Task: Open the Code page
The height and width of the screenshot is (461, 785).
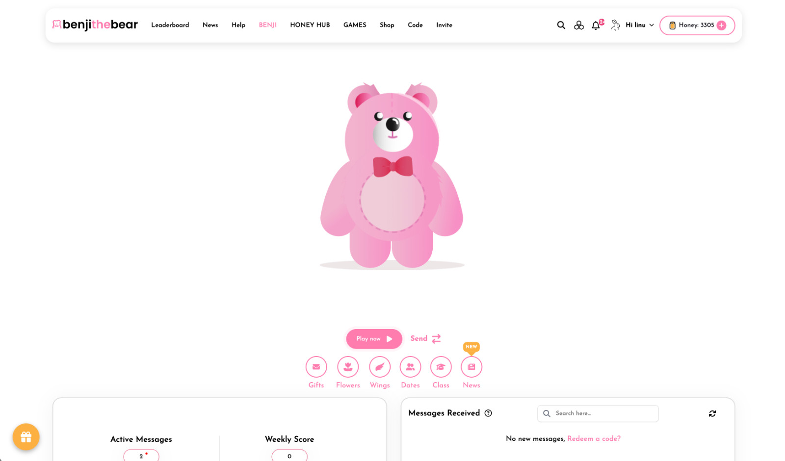Action: (x=415, y=25)
